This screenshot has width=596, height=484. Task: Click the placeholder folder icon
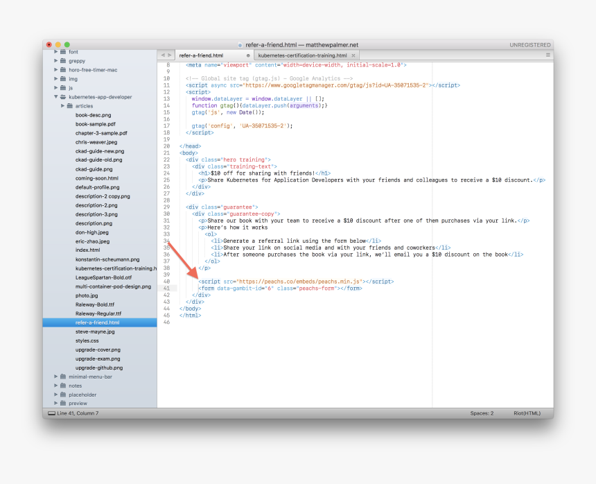(63, 395)
